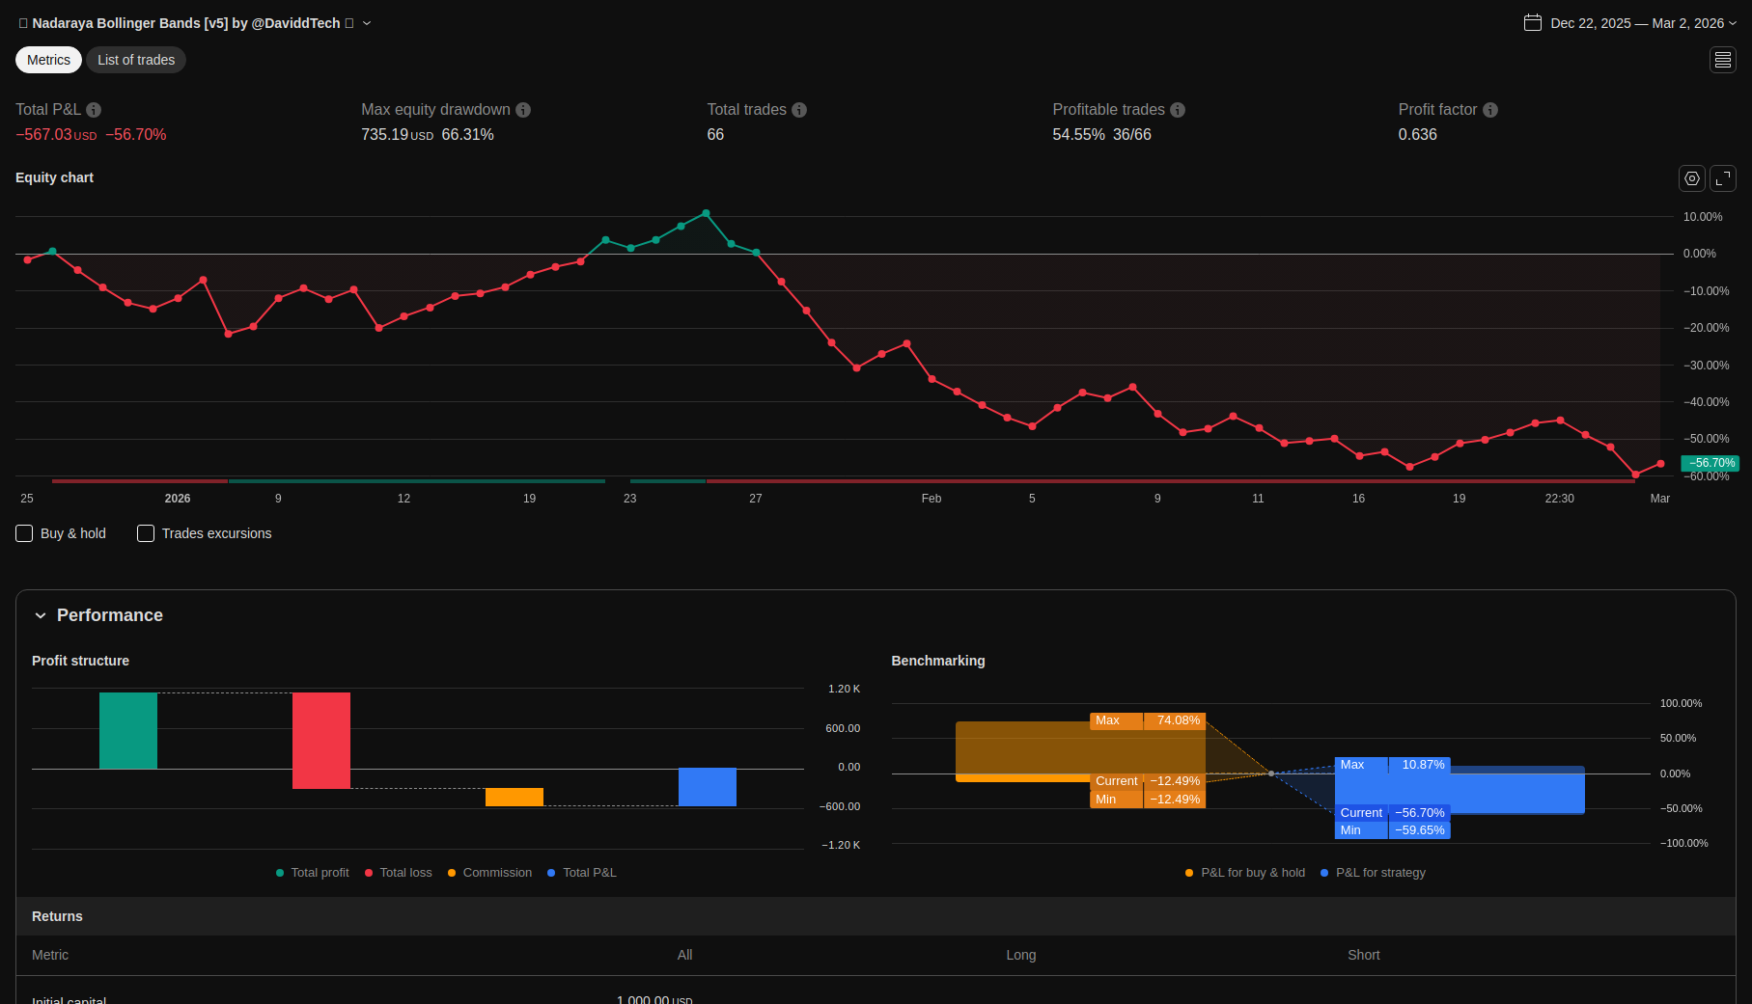Viewport: 1752px width, 1004px height.
Task: Click the info icon beside Total P&L
Action: click(x=94, y=110)
